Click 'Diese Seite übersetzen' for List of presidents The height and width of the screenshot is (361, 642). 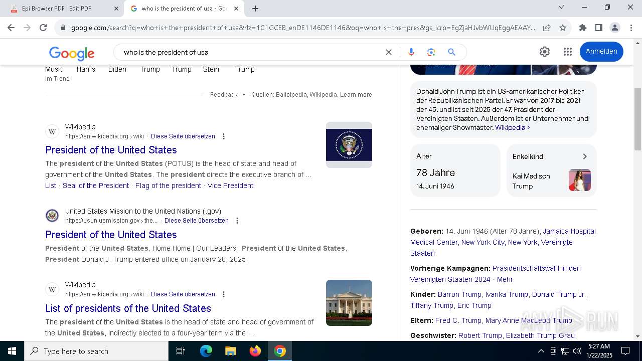pos(183,294)
